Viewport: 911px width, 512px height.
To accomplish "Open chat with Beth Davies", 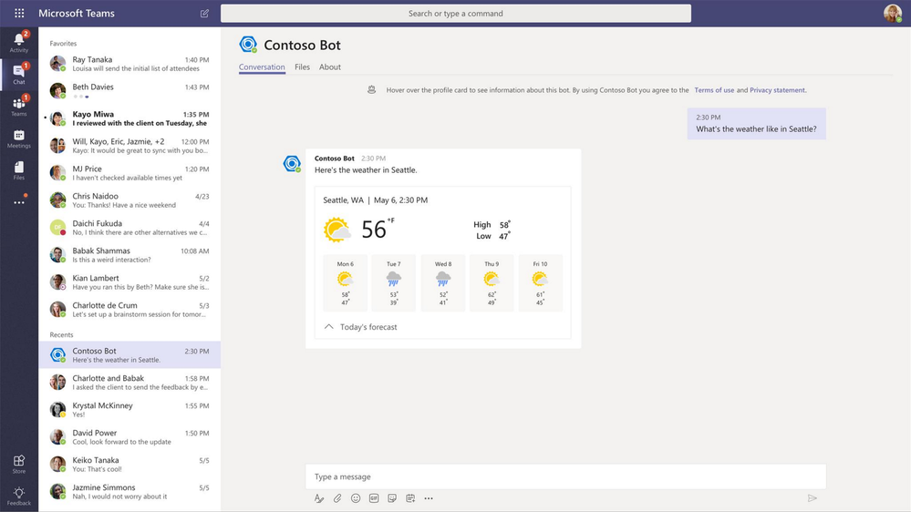I will [x=129, y=91].
